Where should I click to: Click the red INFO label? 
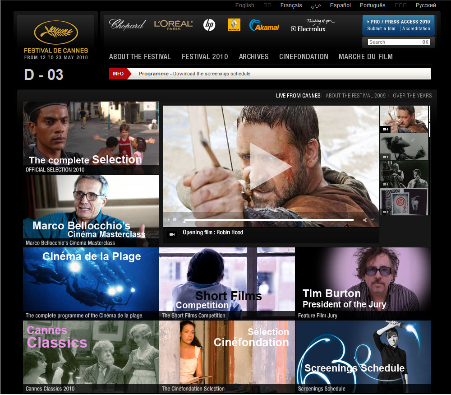[118, 74]
